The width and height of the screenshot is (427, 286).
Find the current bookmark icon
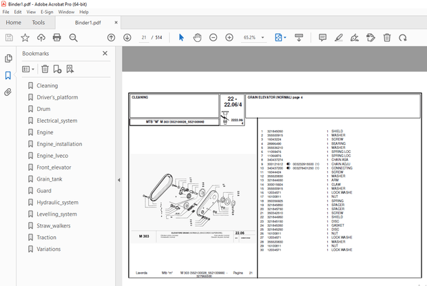(70, 69)
